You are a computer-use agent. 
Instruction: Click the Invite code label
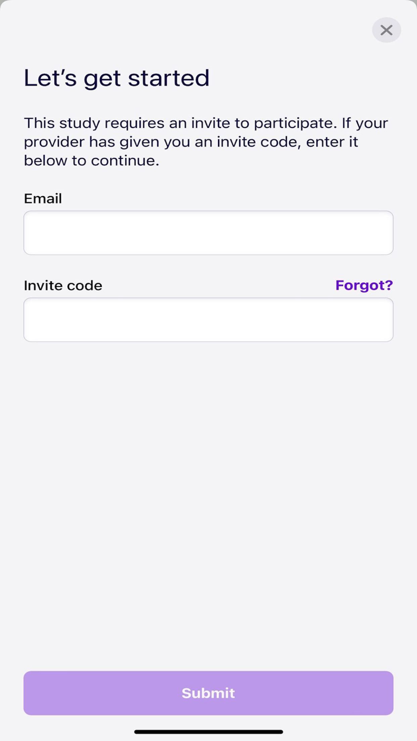tap(63, 285)
